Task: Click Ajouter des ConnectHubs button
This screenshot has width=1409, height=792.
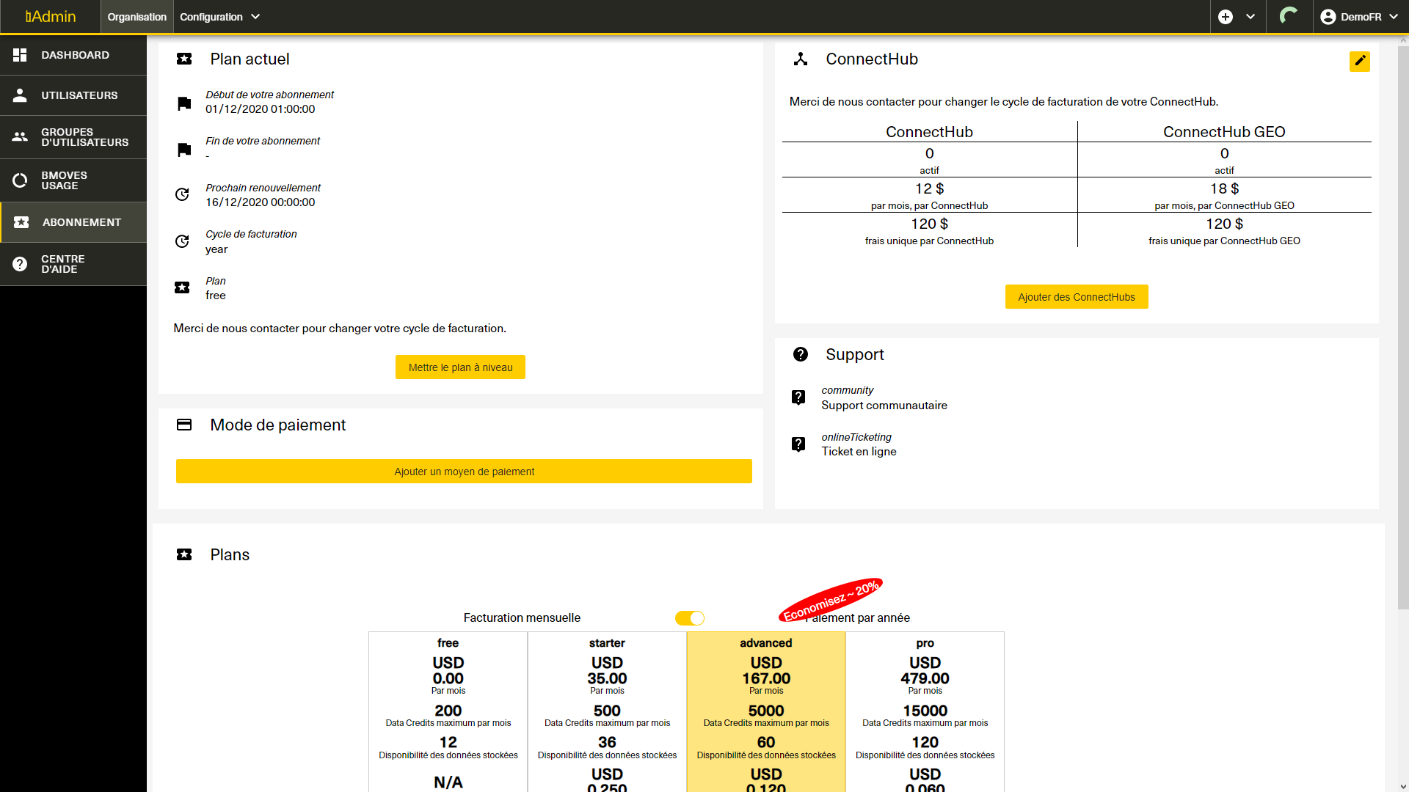Action: click(1076, 297)
